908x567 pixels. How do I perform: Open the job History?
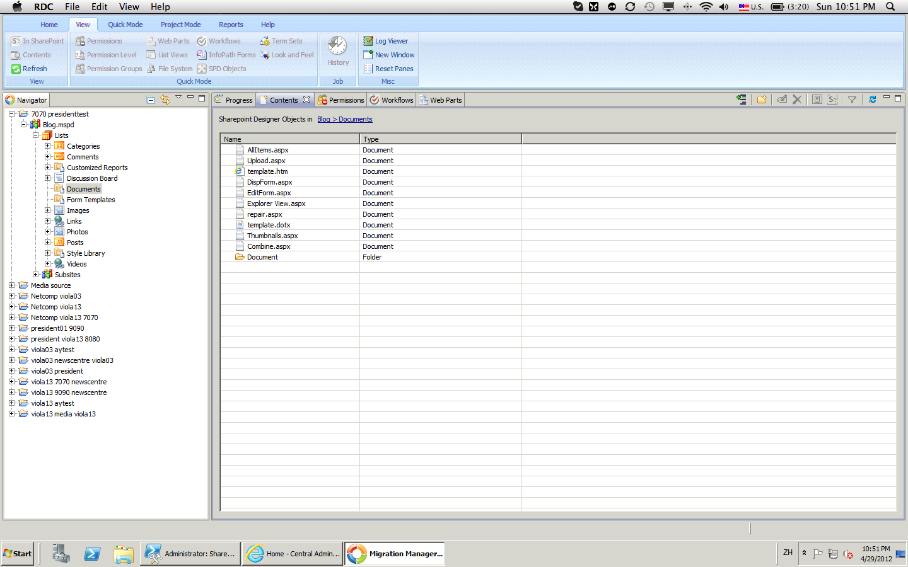(x=338, y=51)
